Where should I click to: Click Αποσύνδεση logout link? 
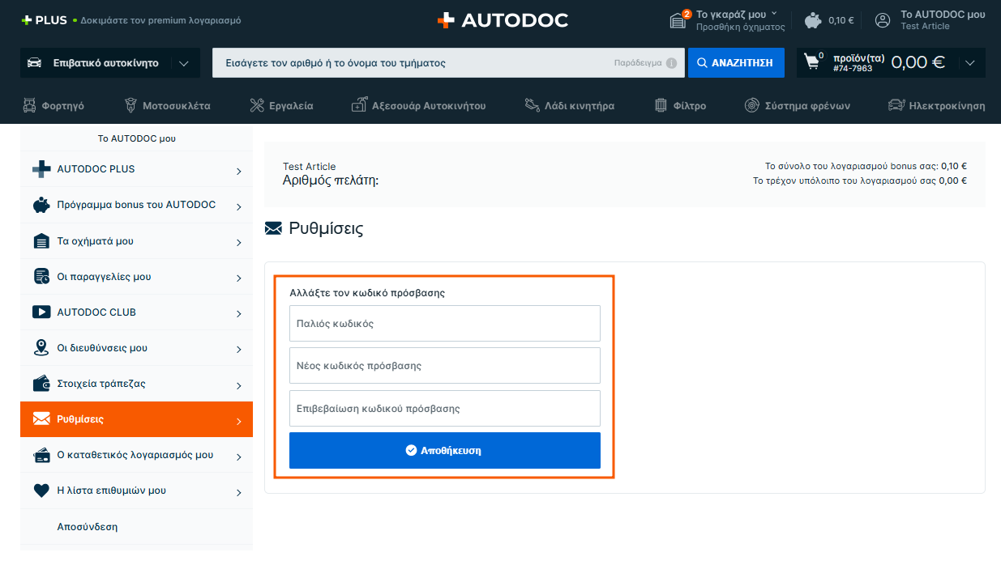tap(88, 526)
